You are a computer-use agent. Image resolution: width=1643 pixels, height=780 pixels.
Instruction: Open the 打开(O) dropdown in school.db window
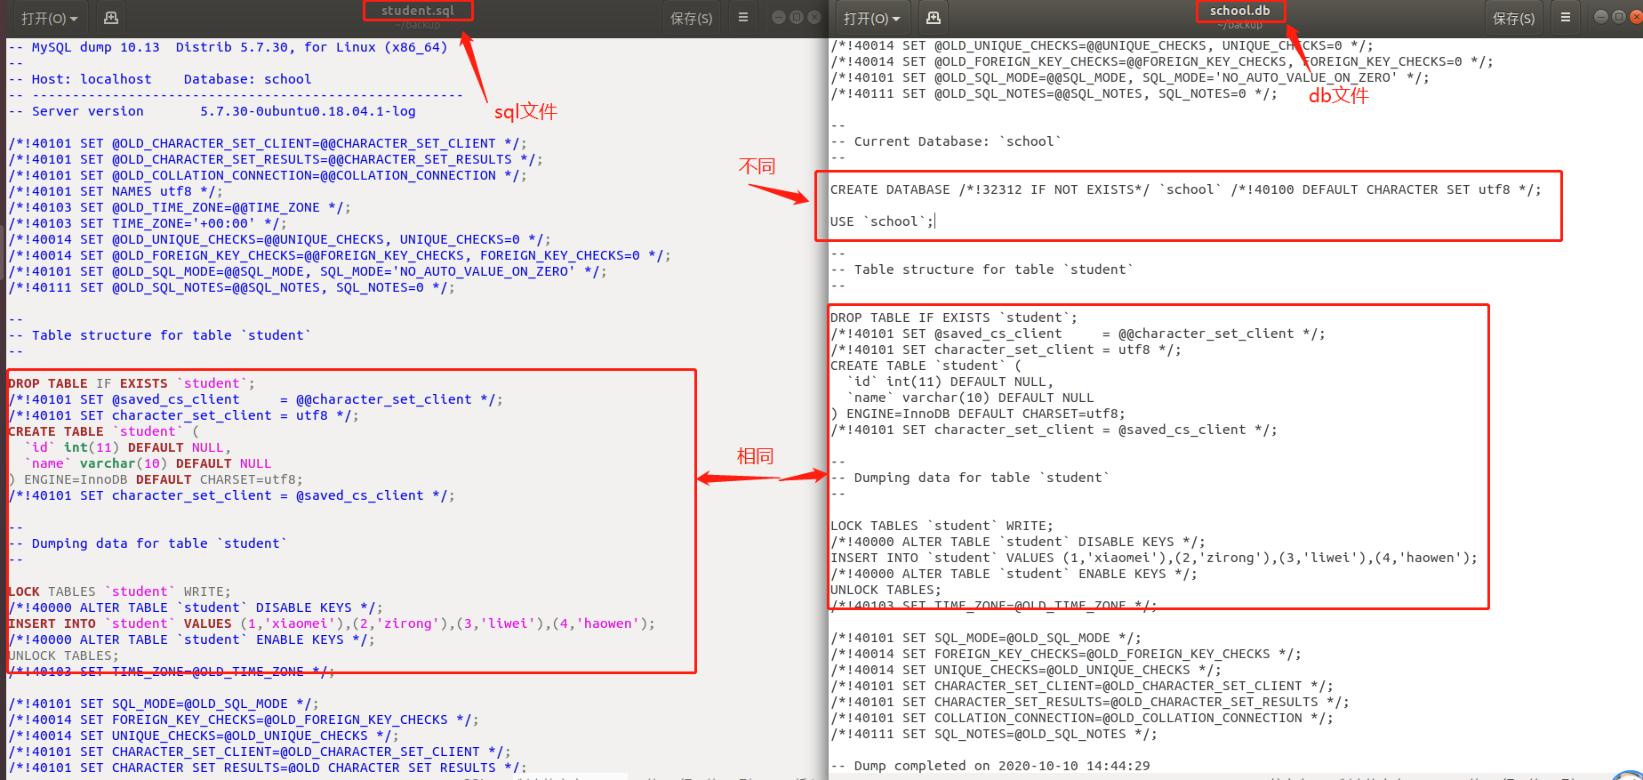tap(872, 18)
